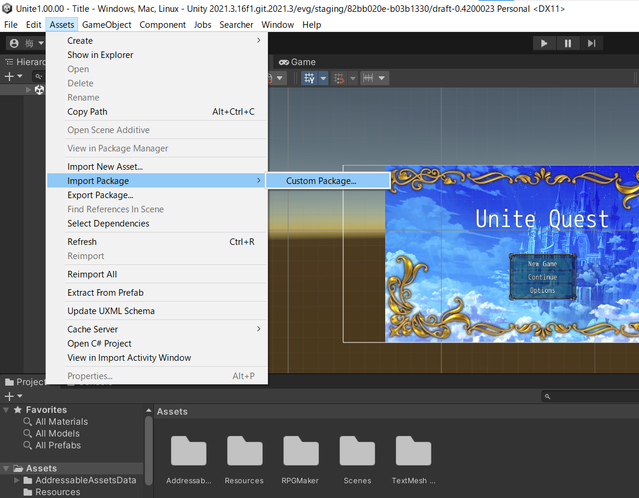This screenshot has width=639, height=498.
Task: Toggle the scene grid visibility icon
Action: 309,78
